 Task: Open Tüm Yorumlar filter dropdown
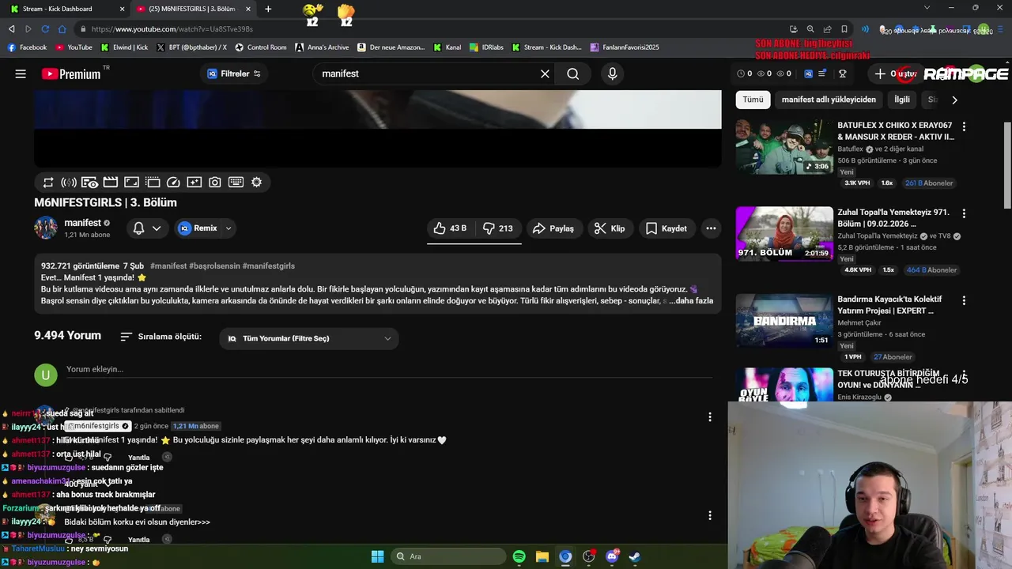(309, 338)
